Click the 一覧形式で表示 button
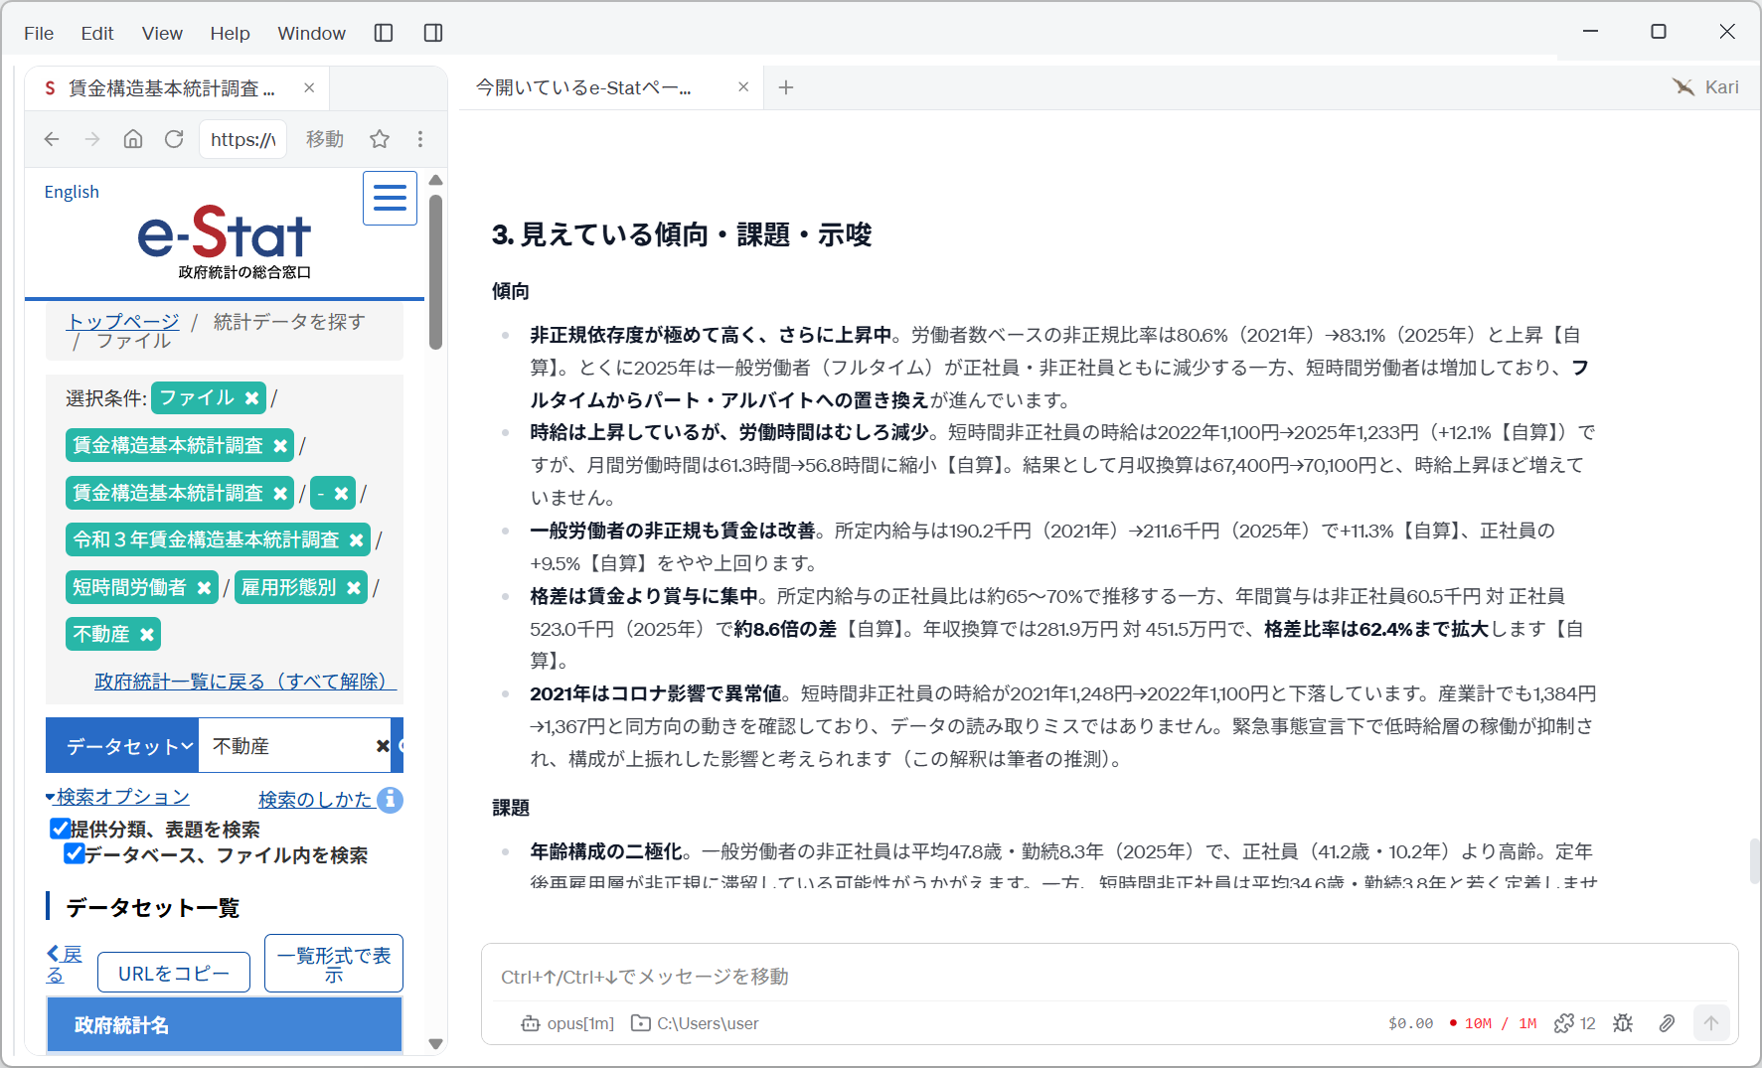This screenshot has width=1762, height=1068. tap(334, 964)
